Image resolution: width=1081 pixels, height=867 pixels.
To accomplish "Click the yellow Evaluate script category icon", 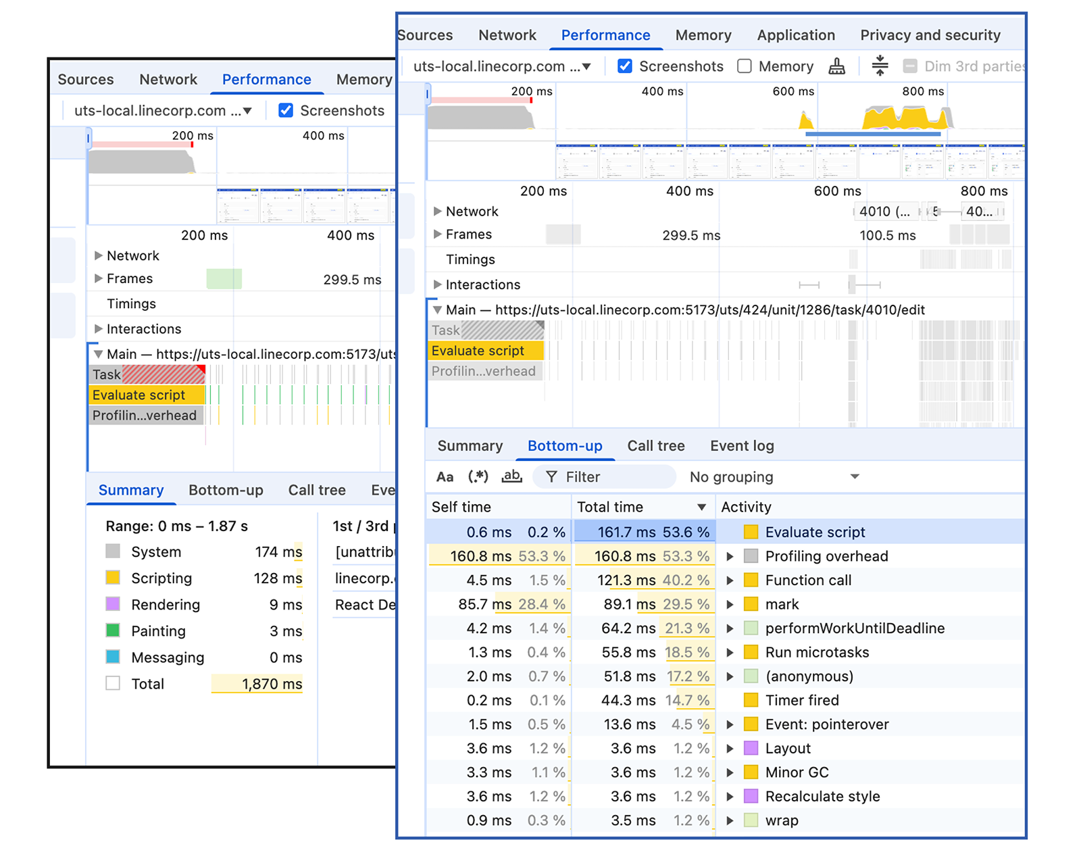I will tap(751, 532).
